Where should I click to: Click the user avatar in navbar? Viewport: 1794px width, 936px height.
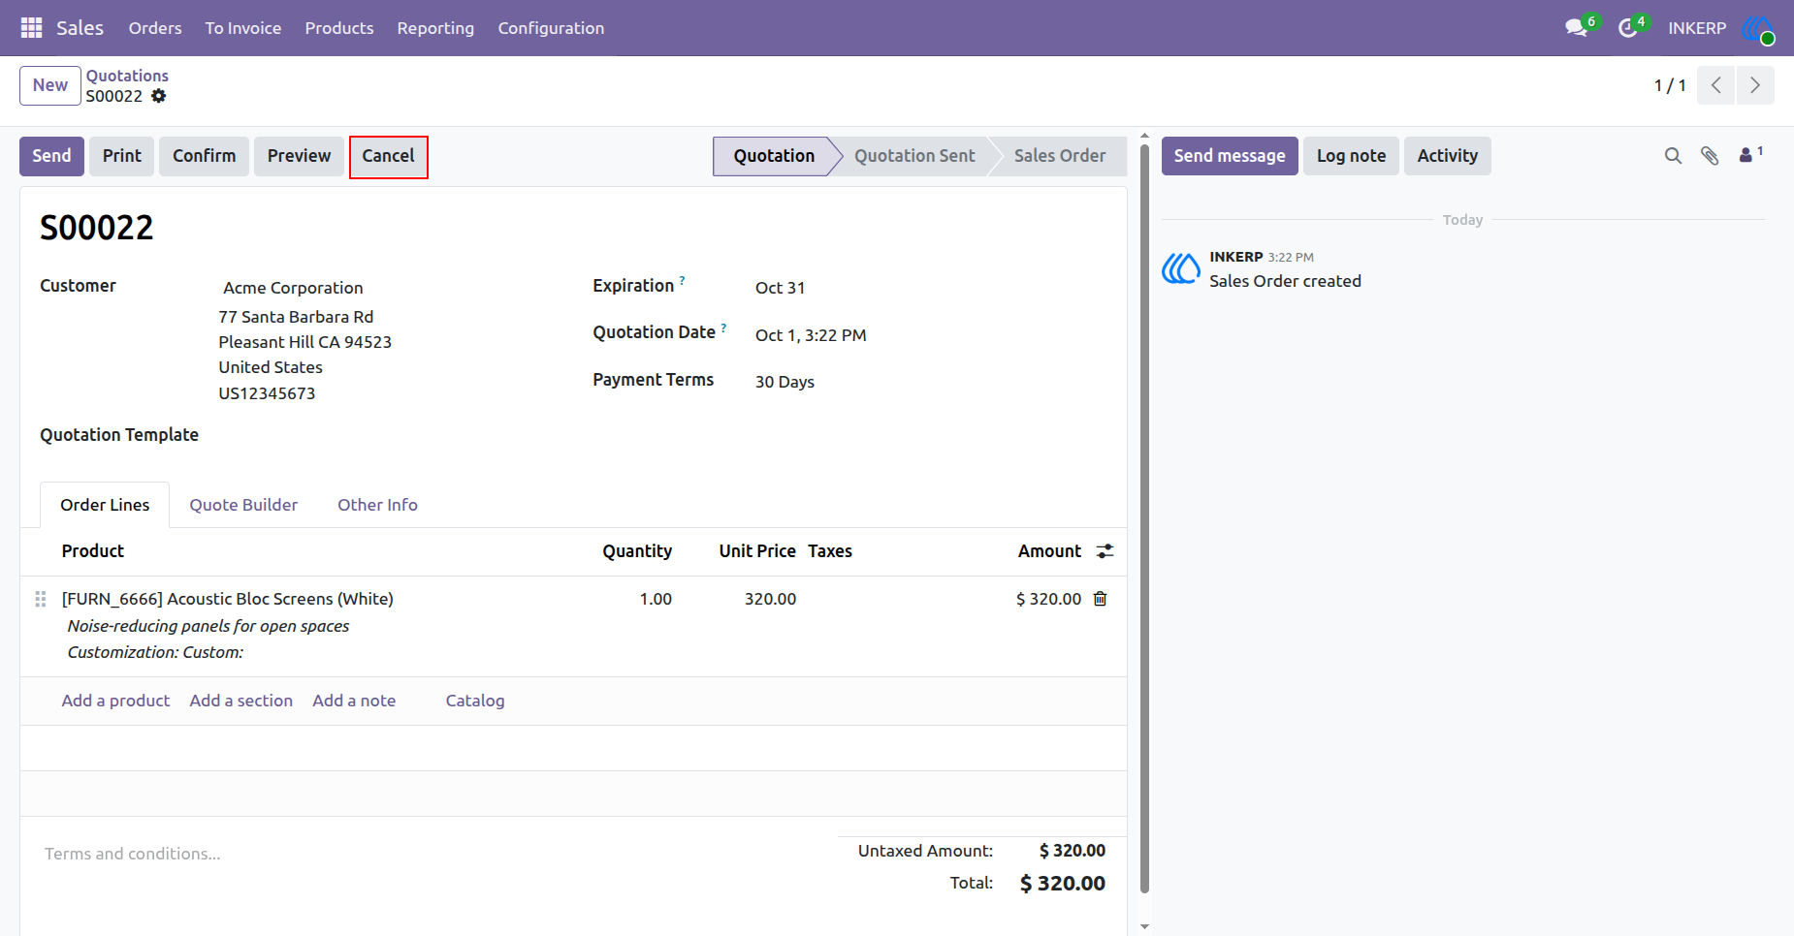pyautogui.click(x=1757, y=28)
